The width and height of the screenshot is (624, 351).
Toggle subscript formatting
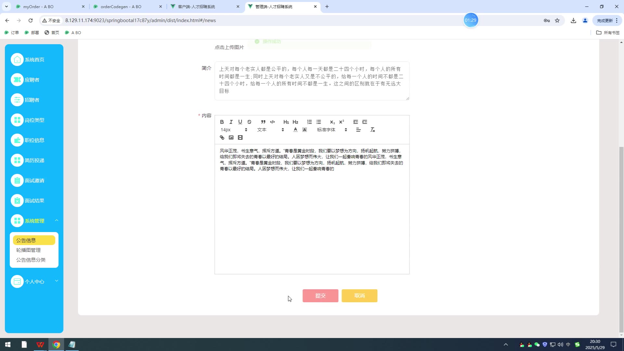[x=332, y=122]
